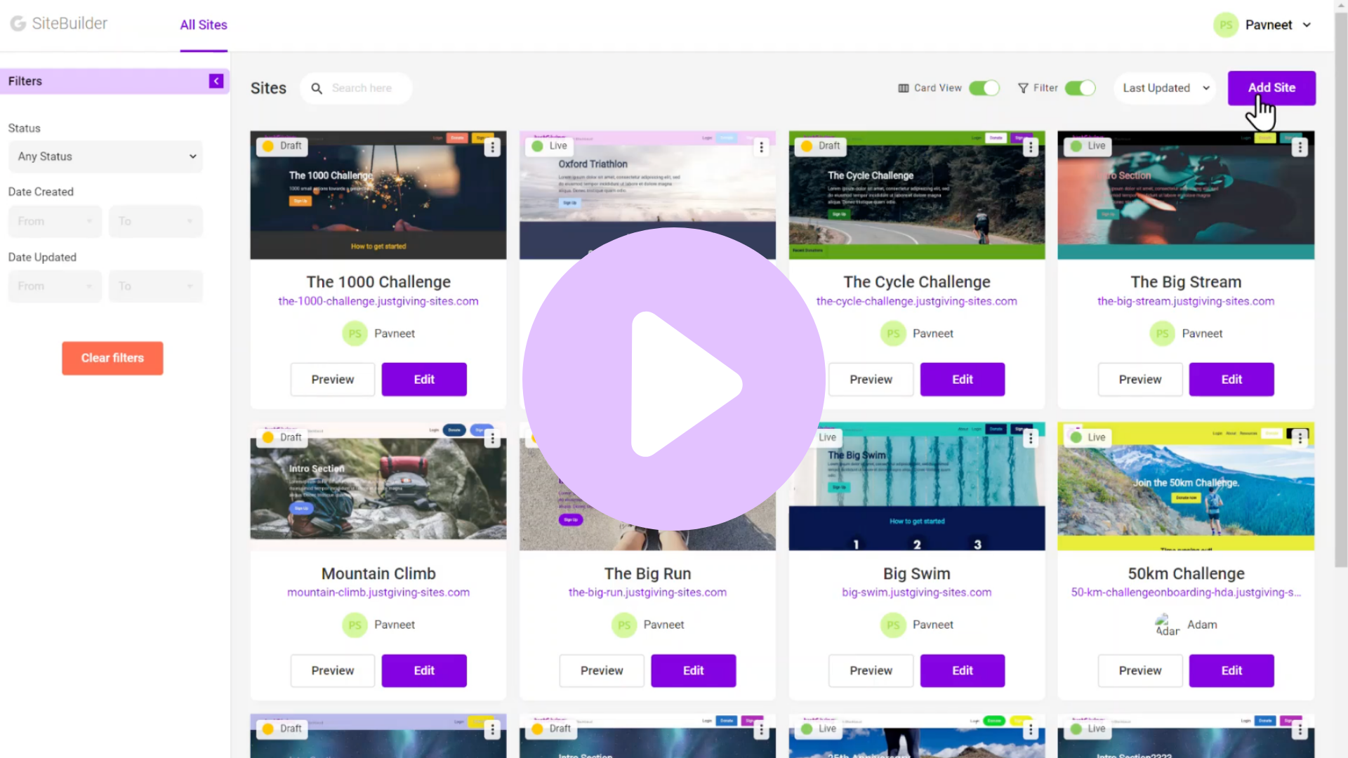Open big-swim.justgiving-sites.com link
This screenshot has height=758, width=1348.
click(x=916, y=592)
